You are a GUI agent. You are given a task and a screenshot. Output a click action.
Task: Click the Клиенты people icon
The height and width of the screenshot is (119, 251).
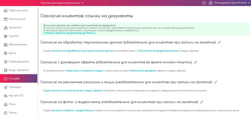(x=6, y=27)
